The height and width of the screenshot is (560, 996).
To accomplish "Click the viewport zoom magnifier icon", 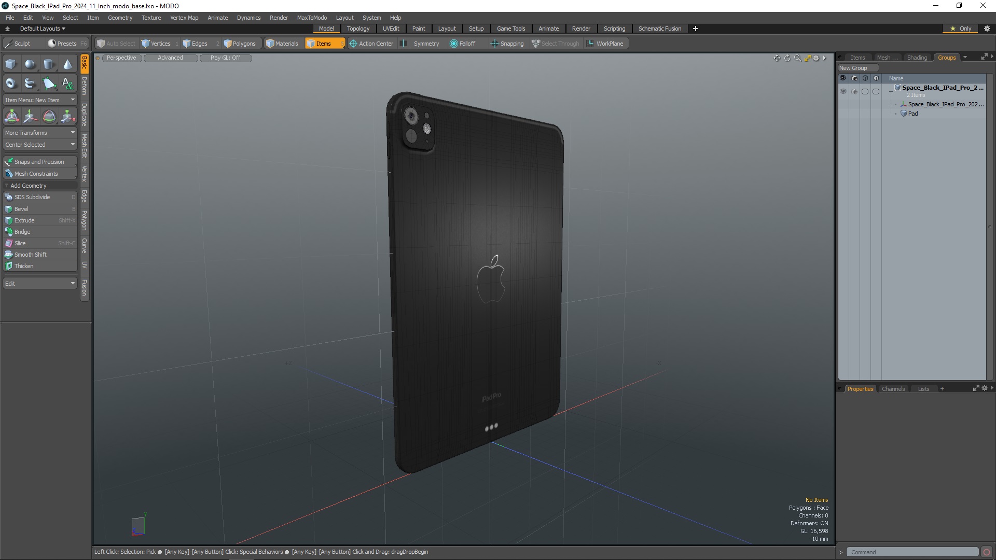I will pos(797,58).
